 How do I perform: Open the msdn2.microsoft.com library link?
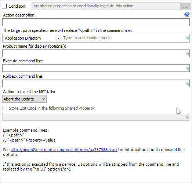(64, 150)
